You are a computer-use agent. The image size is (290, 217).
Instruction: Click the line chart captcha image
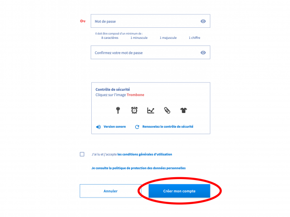click(x=151, y=110)
